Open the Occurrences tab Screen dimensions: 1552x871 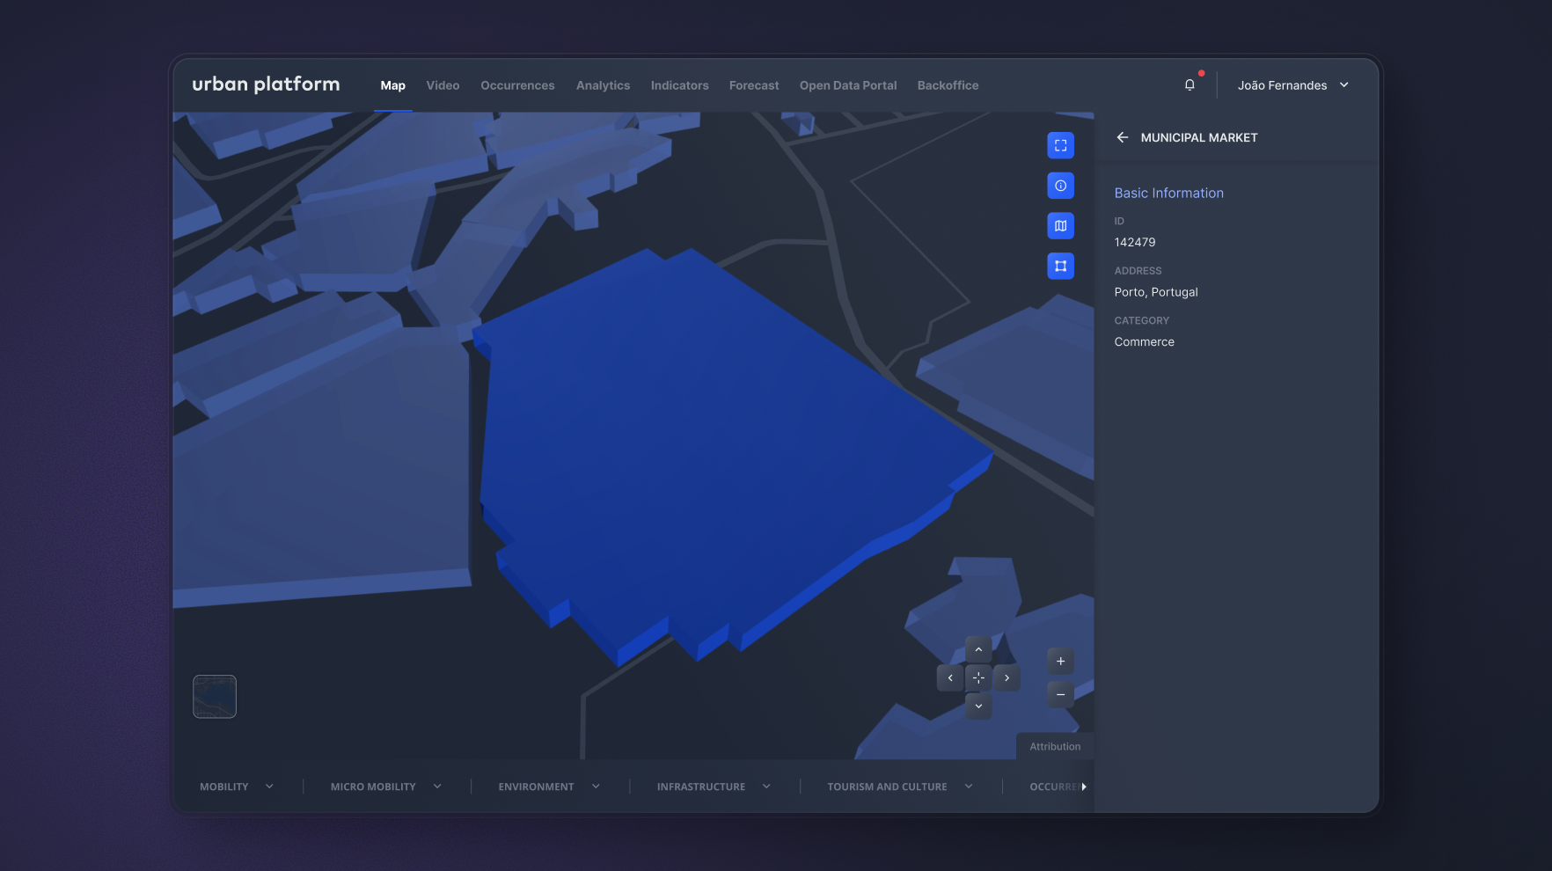pyautogui.click(x=517, y=85)
